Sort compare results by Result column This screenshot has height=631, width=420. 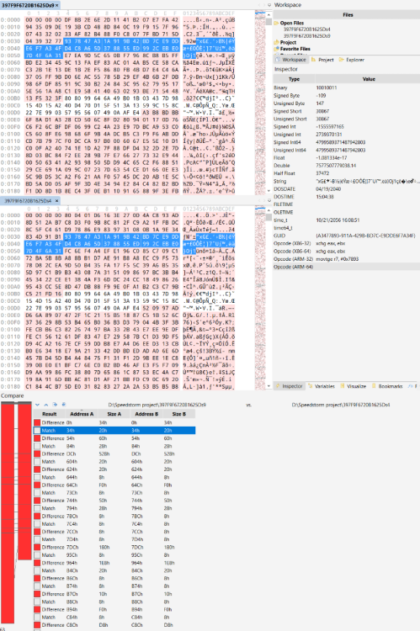49,414
